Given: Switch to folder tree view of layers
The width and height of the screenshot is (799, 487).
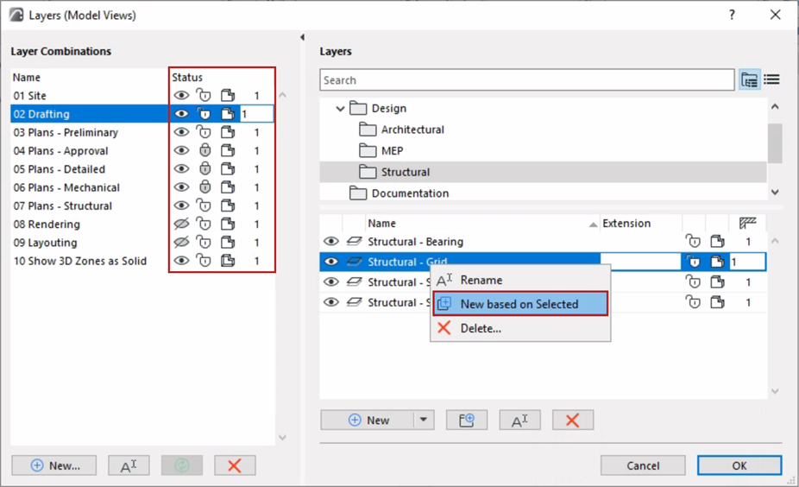Looking at the screenshot, I should pyautogui.click(x=750, y=80).
